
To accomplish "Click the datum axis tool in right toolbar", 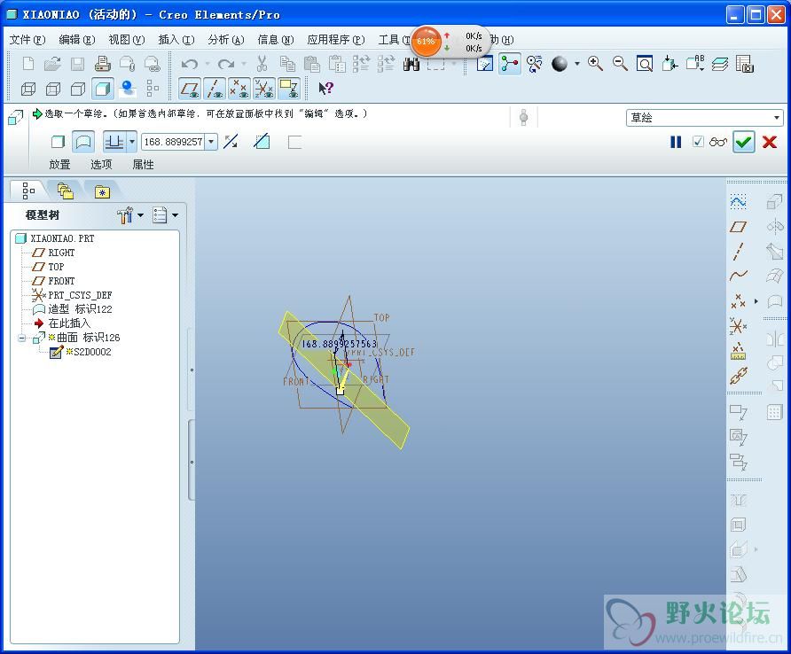I will [738, 251].
